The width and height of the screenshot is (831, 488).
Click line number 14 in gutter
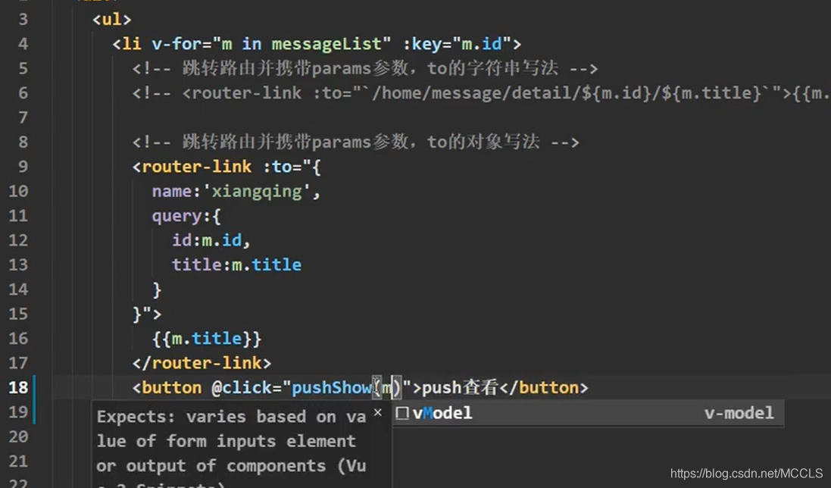click(18, 289)
